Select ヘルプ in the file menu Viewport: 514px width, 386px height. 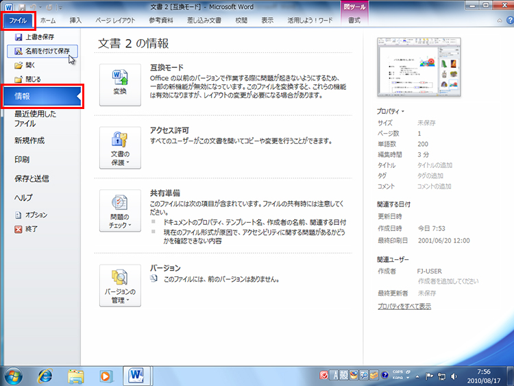23,197
